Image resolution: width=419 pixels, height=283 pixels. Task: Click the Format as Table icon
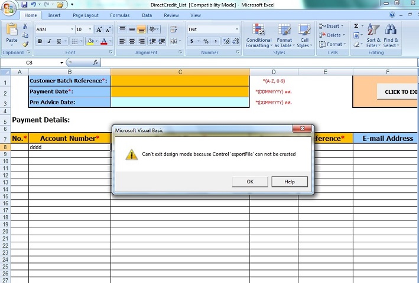click(x=284, y=30)
